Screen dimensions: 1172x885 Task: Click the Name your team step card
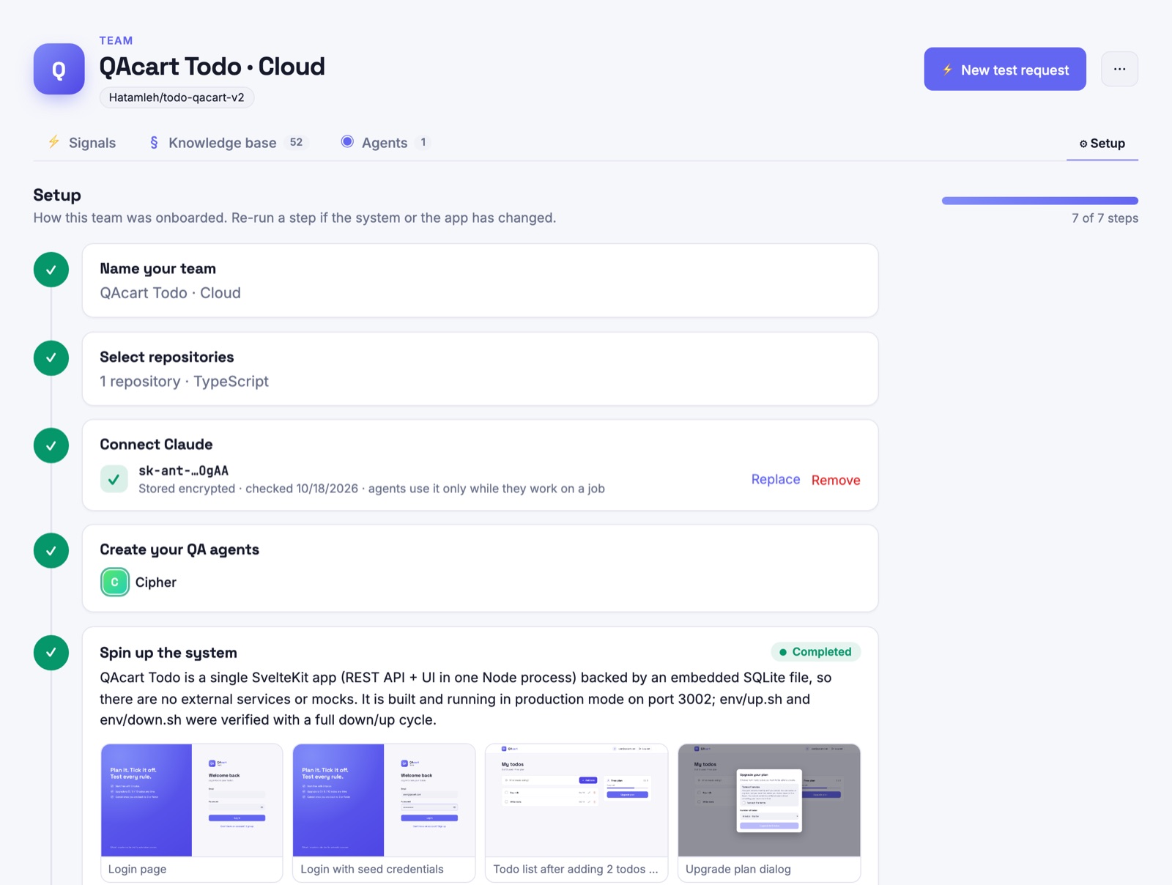pos(480,281)
